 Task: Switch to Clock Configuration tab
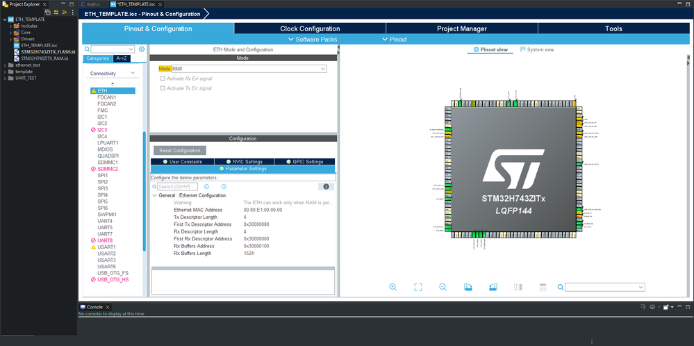(310, 28)
